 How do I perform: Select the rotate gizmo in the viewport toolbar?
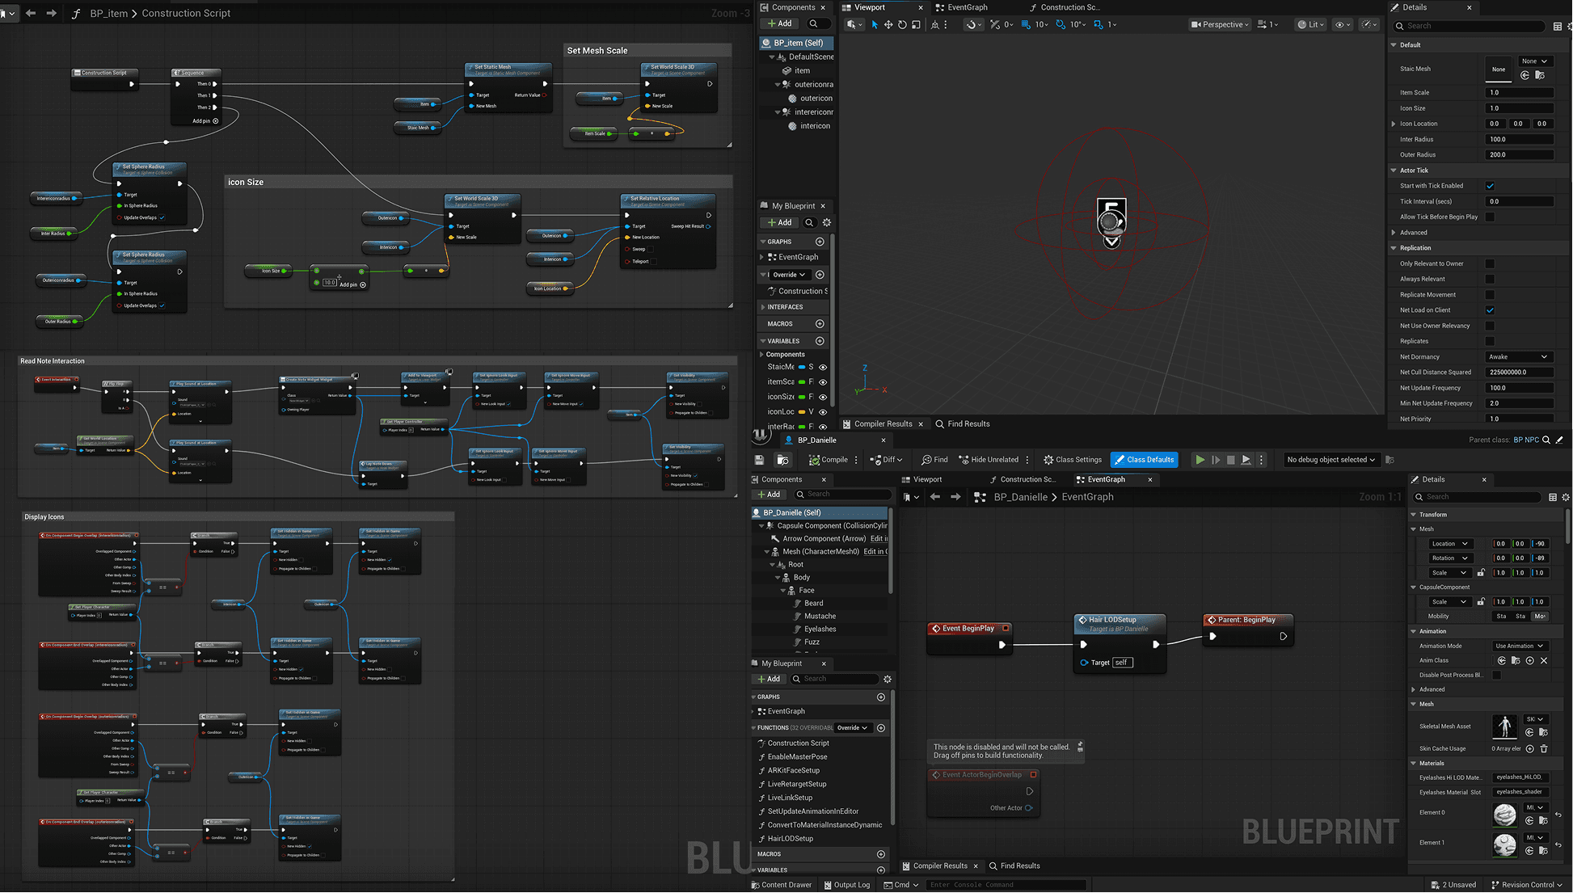pos(902,24)
